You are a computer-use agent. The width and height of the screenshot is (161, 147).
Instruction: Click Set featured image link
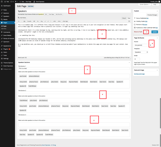[139, 74]
